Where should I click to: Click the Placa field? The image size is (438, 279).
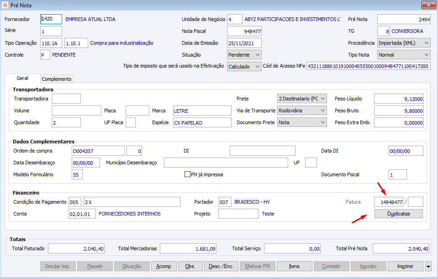pos(137,111)
